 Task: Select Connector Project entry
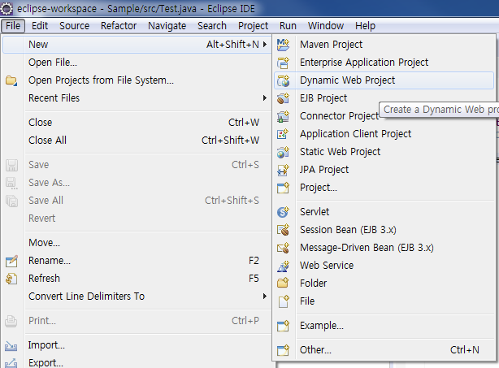(384, 116)
